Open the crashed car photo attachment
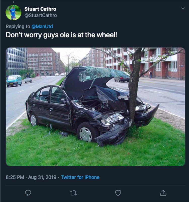 [x=96, y=107]
